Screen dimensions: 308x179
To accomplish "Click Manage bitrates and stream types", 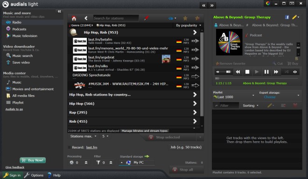I will click(145, 131).
